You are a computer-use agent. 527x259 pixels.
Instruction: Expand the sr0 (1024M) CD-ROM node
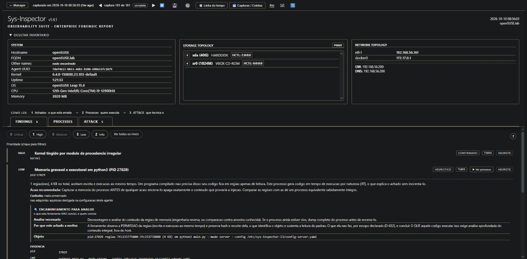point(187,63)
